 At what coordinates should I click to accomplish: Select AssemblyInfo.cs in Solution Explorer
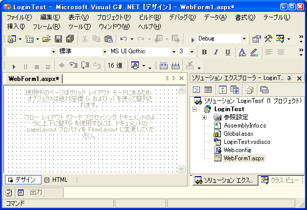click(x=245, y=125)
